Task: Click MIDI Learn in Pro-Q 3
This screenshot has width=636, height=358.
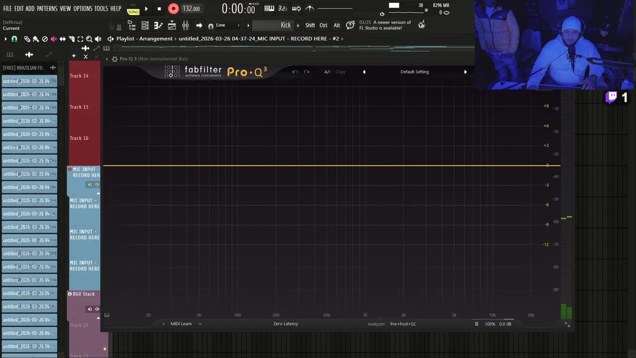Action: pos(181,324)
